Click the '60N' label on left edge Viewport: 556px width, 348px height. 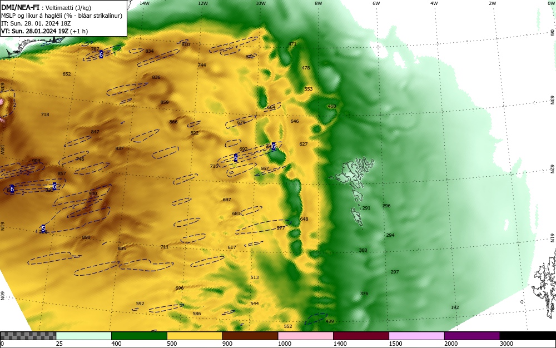click(x=2, y=296)
